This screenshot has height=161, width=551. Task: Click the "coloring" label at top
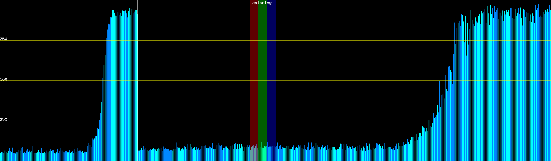coord(262,3)
